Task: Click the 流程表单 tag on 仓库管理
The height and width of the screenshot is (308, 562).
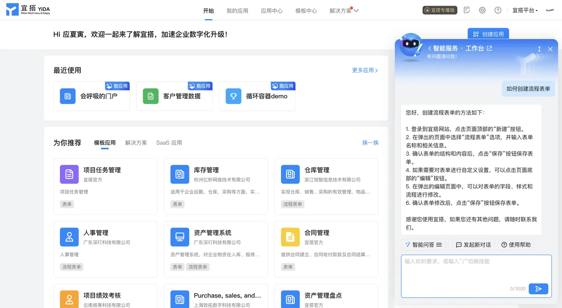Action: (x=293, y=204)
